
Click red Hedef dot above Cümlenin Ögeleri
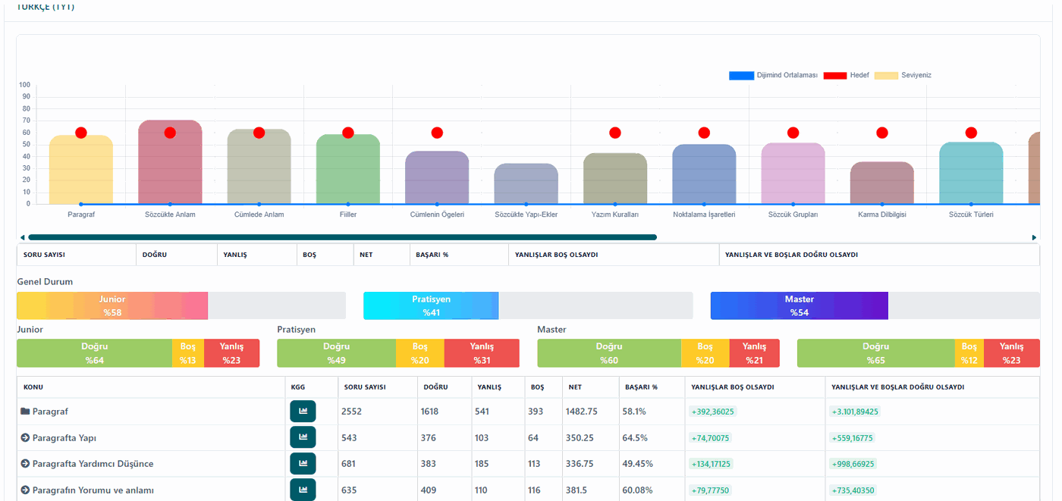tap(437, 133)
